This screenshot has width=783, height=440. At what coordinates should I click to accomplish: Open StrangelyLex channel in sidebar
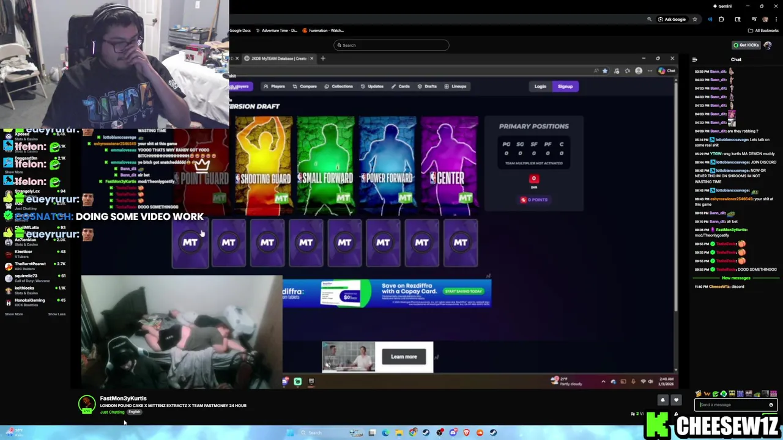pyautogui.click(x=35, y=193)
